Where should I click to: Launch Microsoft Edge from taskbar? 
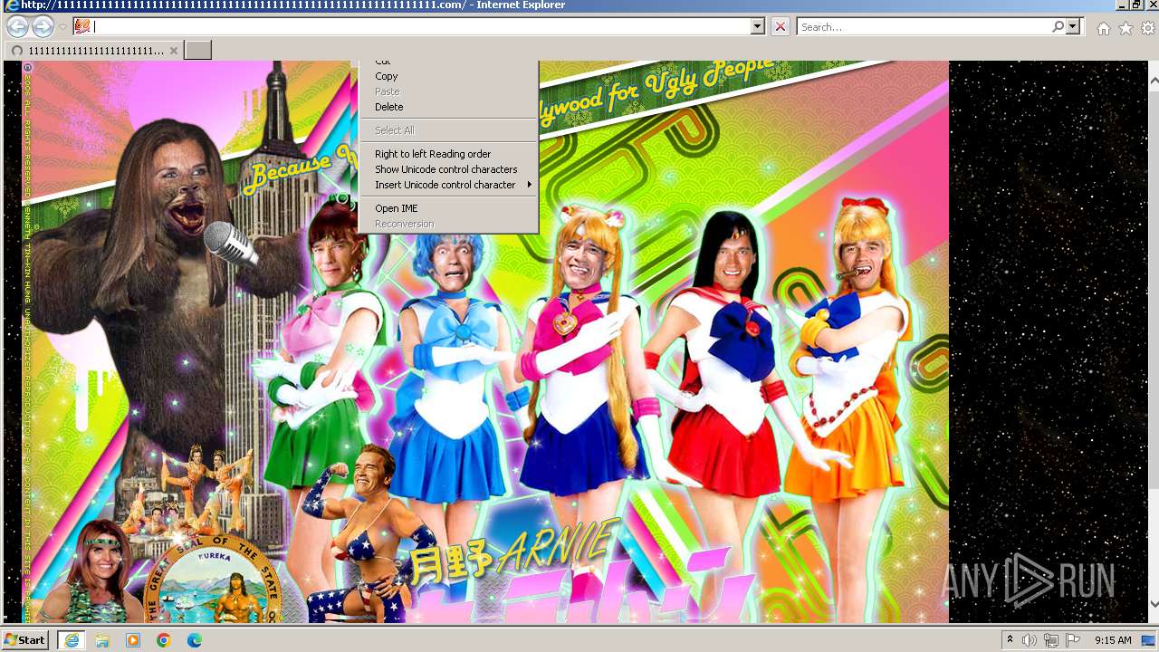tap(194, 640)
